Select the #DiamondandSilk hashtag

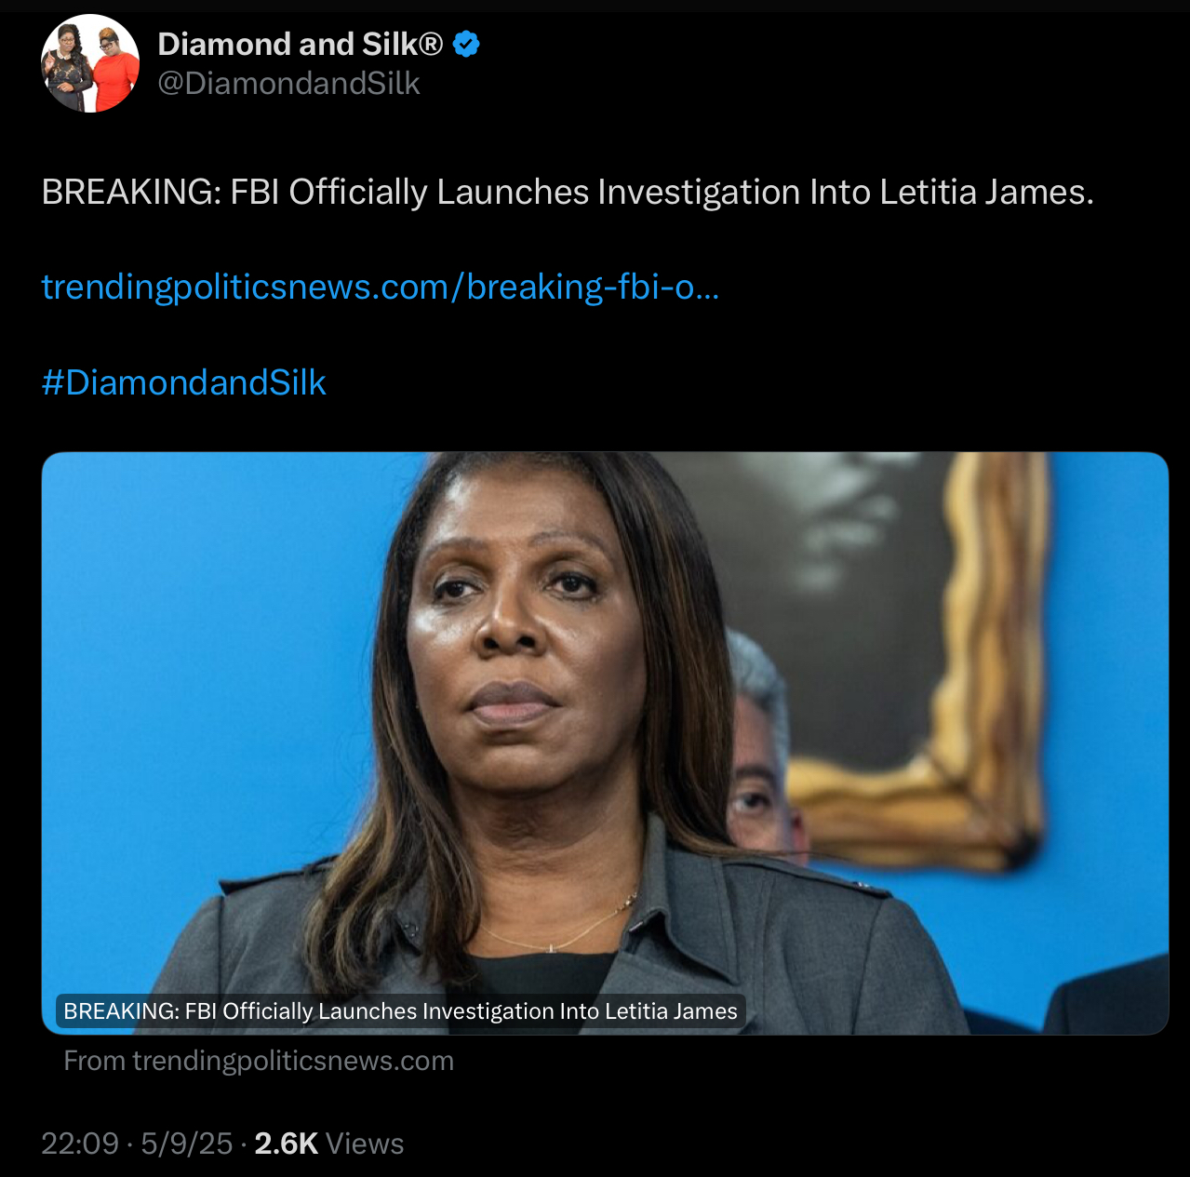184,382
